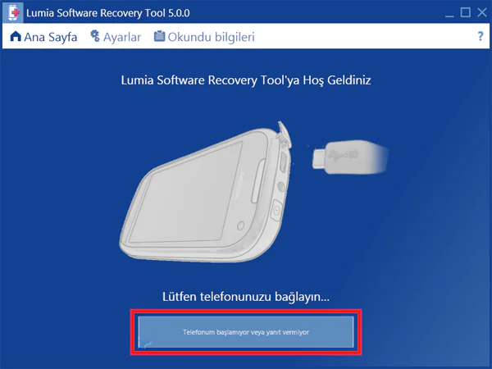
Task: Open the Ayarlar settings tab
Action: click(x=116, y=37)
